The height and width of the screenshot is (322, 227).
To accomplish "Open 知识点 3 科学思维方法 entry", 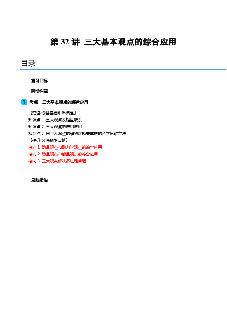I will 77,133.
